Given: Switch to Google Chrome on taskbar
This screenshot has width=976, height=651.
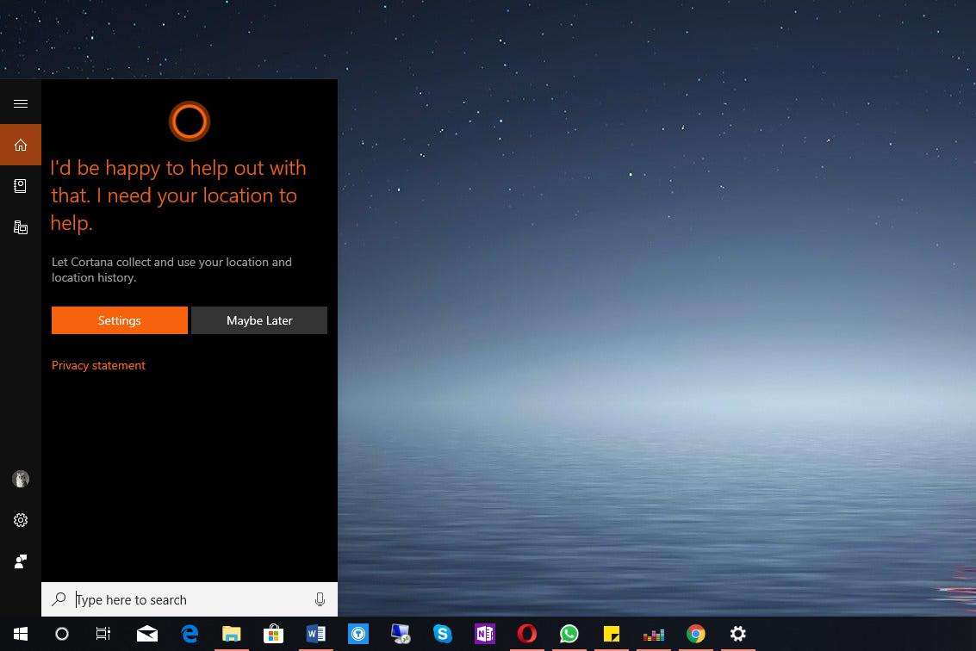Looking at the screenshot, I should click(x=696, y=634).
